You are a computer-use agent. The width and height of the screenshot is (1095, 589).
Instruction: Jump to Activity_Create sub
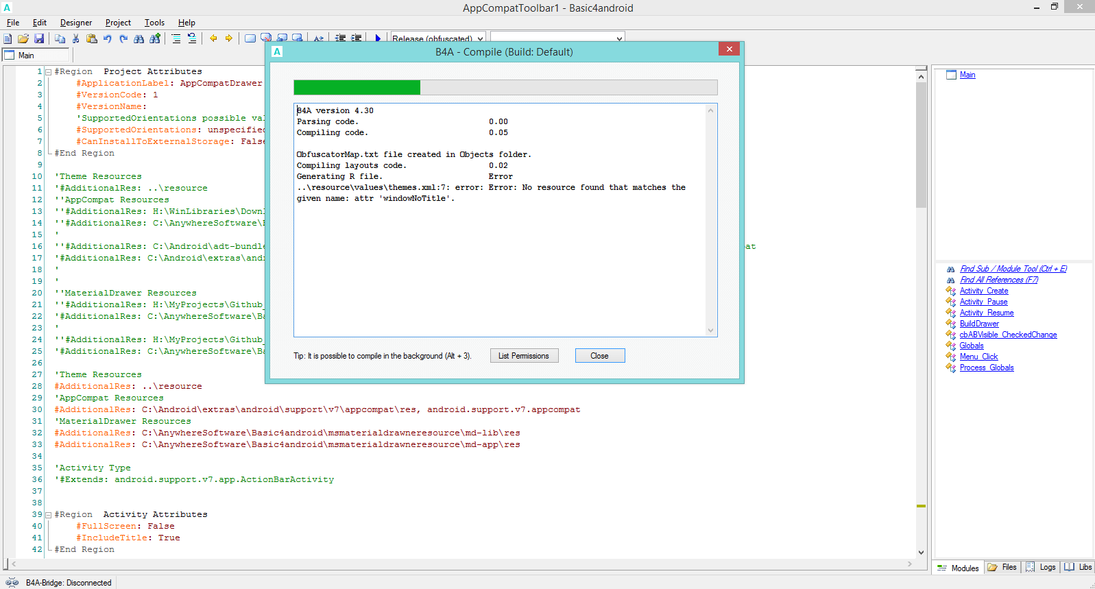984,291
